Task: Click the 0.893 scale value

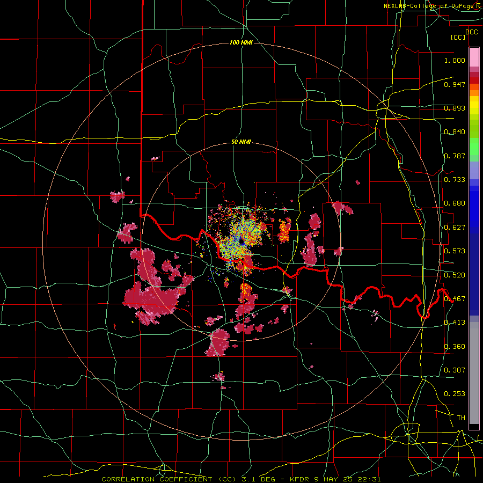Action: click(x=455, y=108)
